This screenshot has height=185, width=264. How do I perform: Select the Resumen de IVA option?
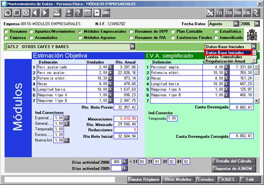point(131,38)
